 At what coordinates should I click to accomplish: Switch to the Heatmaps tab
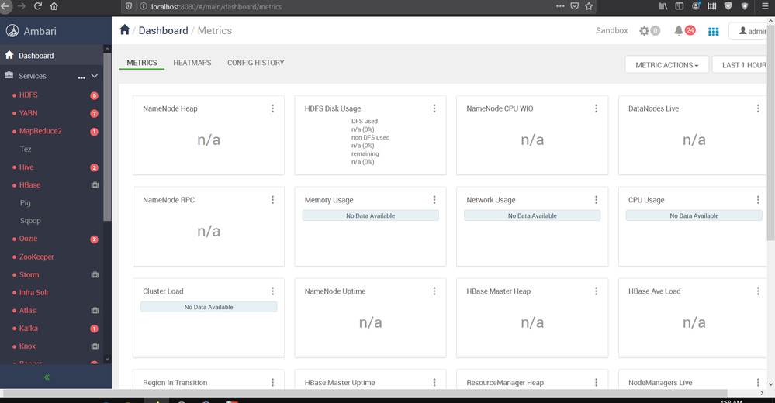coord(192,63)
